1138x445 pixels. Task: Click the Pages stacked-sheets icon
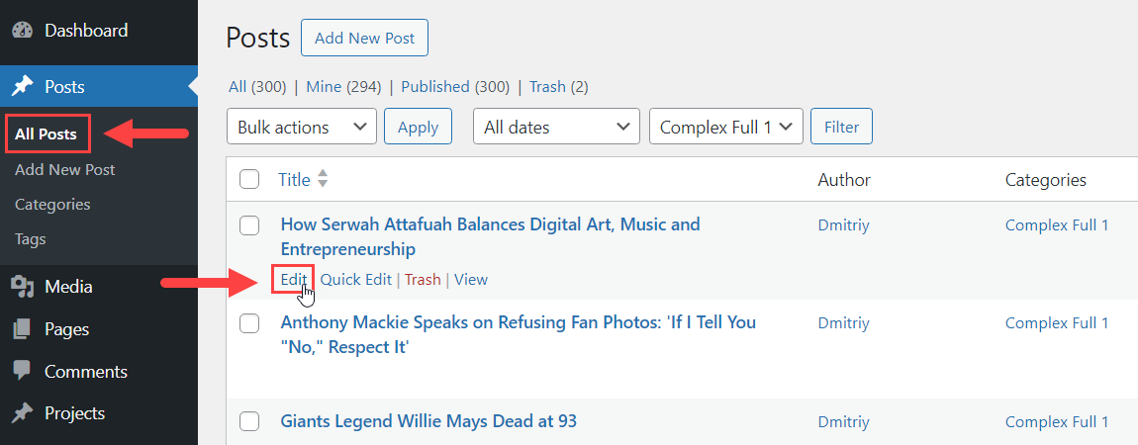pos(23,329)
